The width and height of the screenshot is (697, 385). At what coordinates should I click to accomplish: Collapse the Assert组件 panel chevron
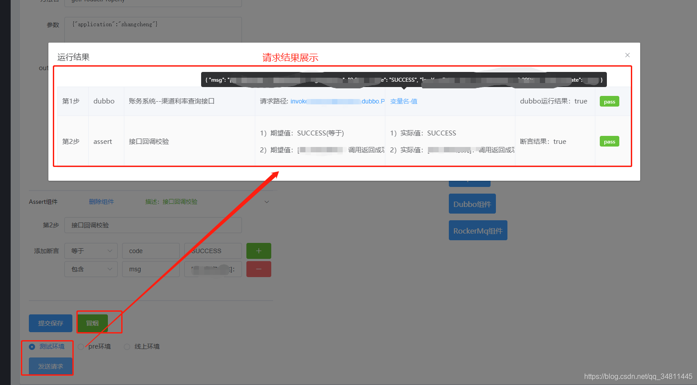click(267, 202)
